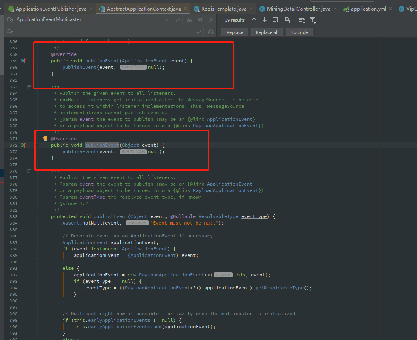This screenshot has height=340, width=417.
Task: Collapse else-block fold marker on line 391
Action: tap(38, 268)
